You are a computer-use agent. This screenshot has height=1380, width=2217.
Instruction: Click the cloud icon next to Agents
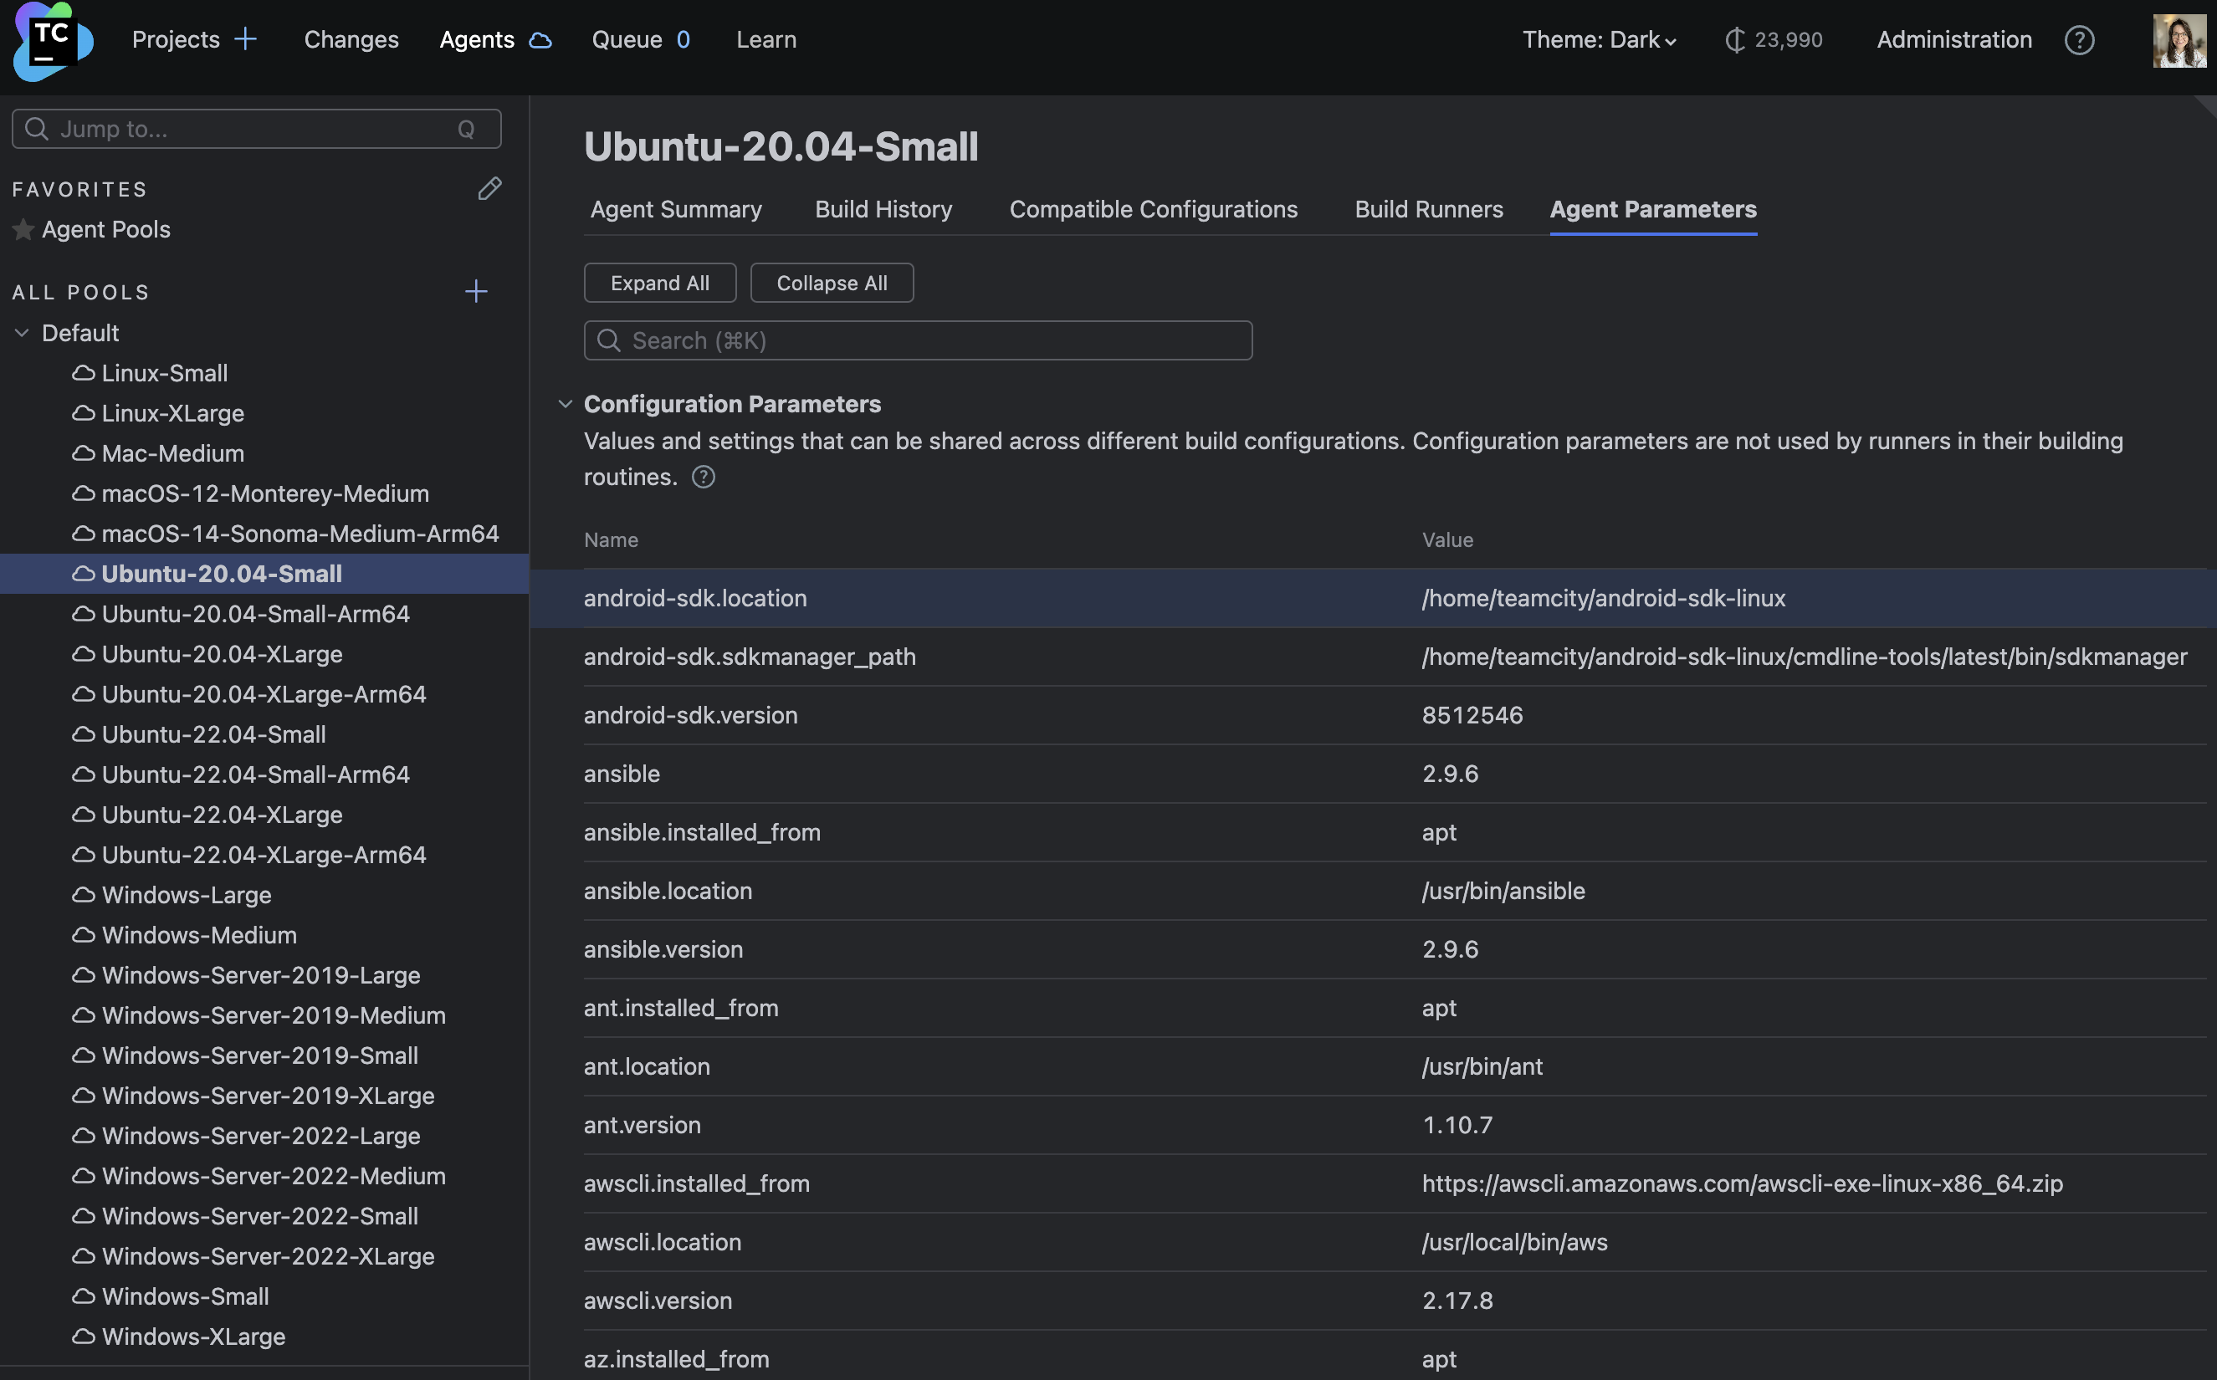[x=540, y=41]
